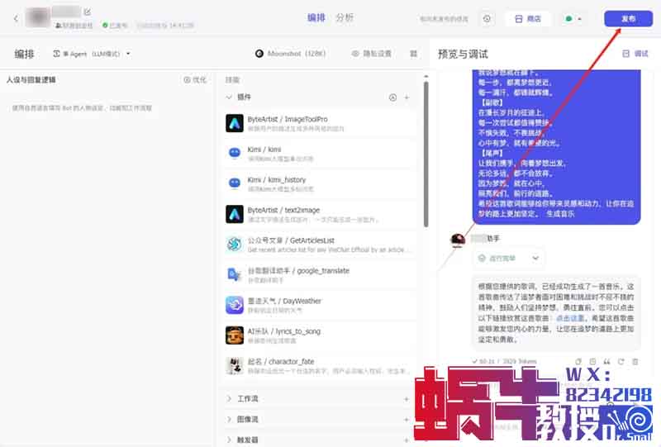Select the AI乐队 / lyrics_to_song plugin icon

234,335
